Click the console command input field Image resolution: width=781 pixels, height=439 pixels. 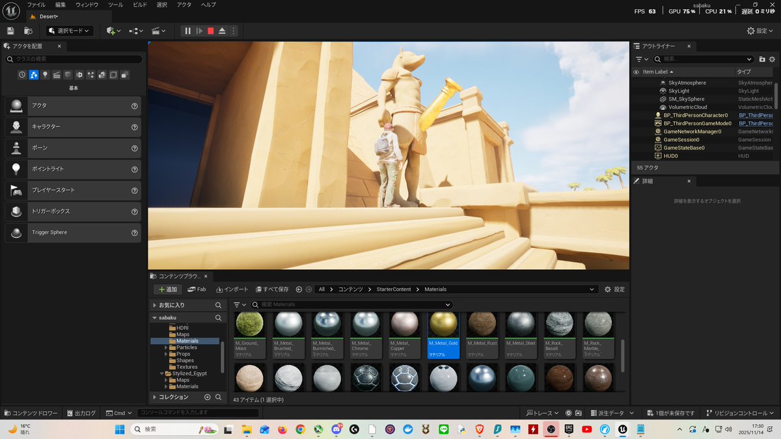[x=195, y=412]
